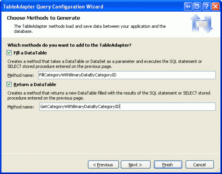222x174 pixels.
Task: Click the FillCategoryWithBinaryDataByCategoryID method name field
Action: (127, 75)
